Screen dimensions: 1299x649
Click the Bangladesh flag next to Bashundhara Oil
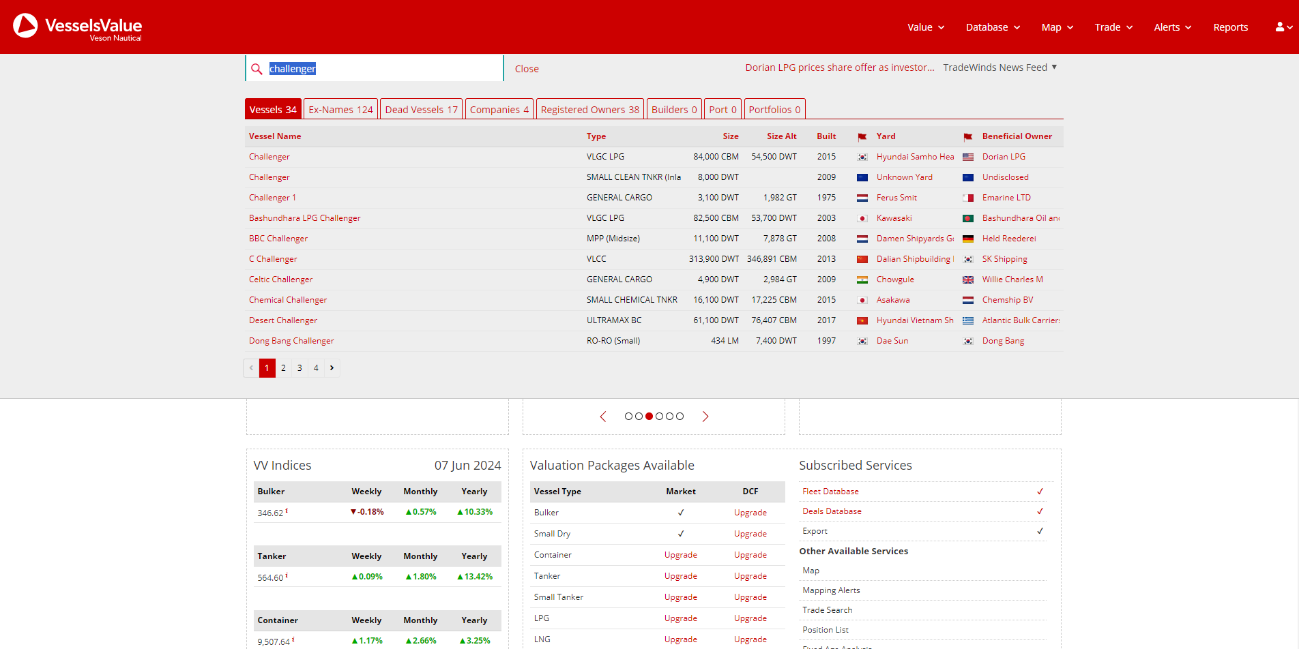(968, 218)
